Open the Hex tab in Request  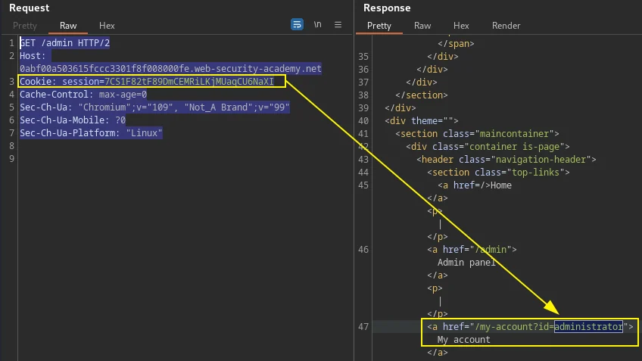click(107, 26)
